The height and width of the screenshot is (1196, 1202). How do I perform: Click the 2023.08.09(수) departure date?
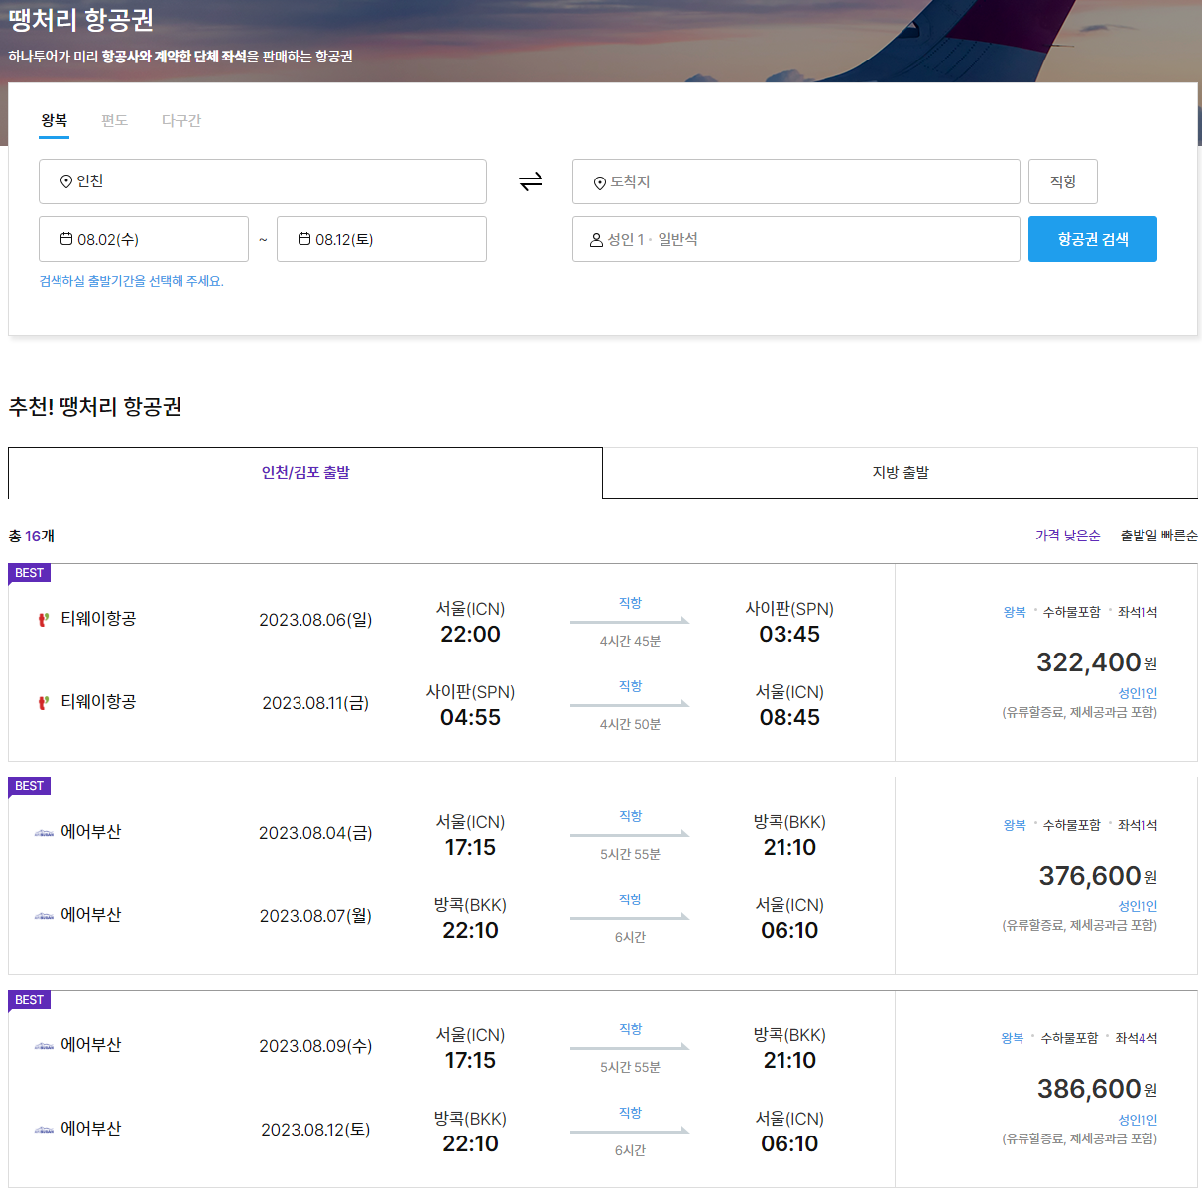coord(315,1046)
